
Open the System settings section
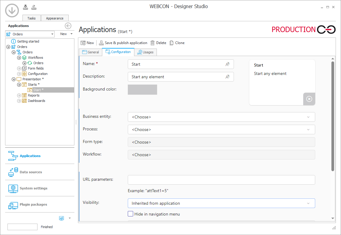[x=40, y=188]
